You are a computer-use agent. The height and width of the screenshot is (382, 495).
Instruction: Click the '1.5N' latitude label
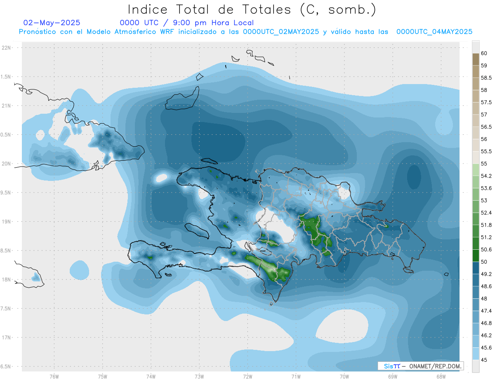click(6, 77)
